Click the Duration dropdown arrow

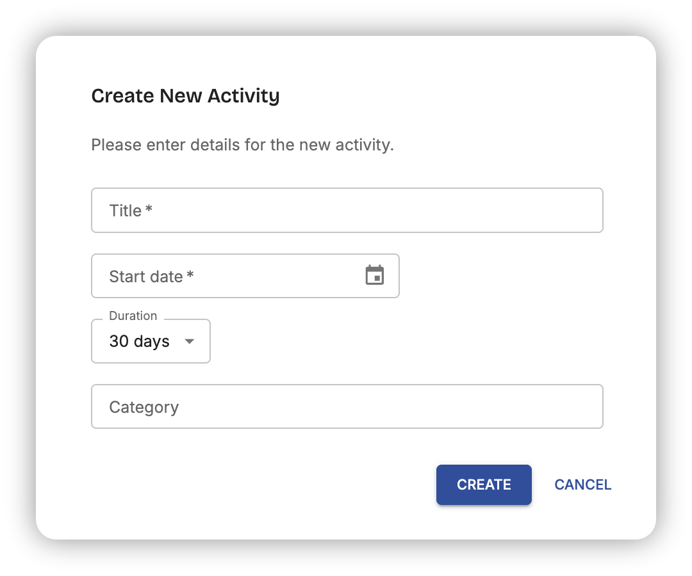tap(189, 341)
